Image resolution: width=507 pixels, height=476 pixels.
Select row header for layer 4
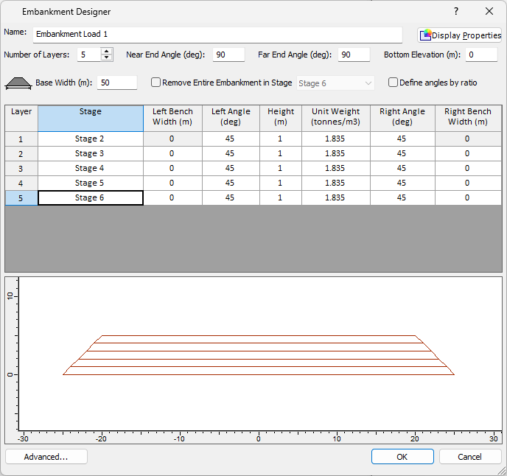(21, 183)
